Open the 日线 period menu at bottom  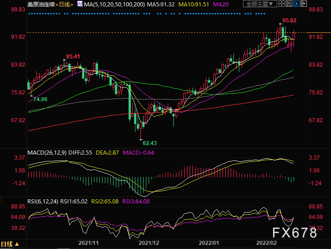[x=10, y=244]
